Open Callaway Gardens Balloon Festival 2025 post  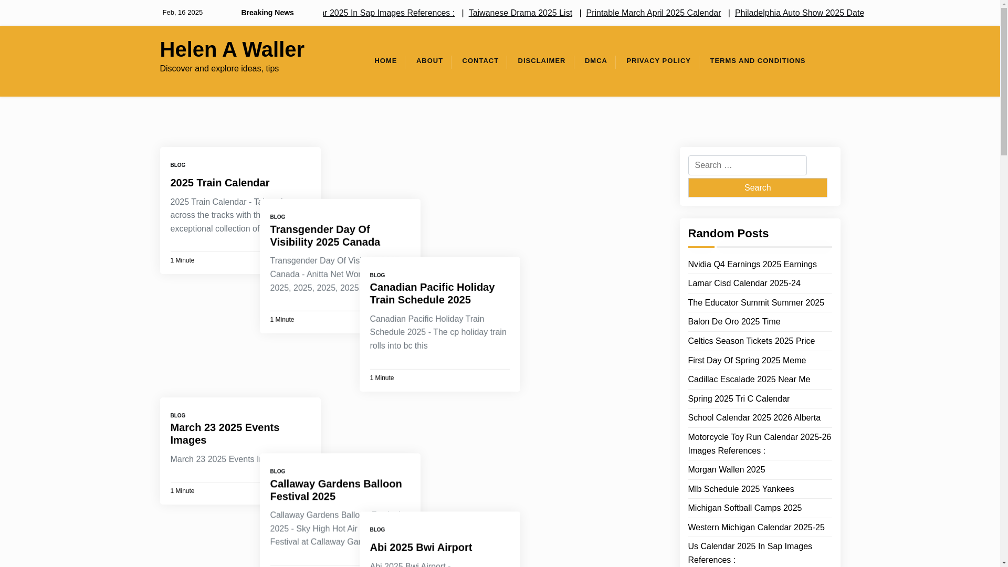point(335,490)
